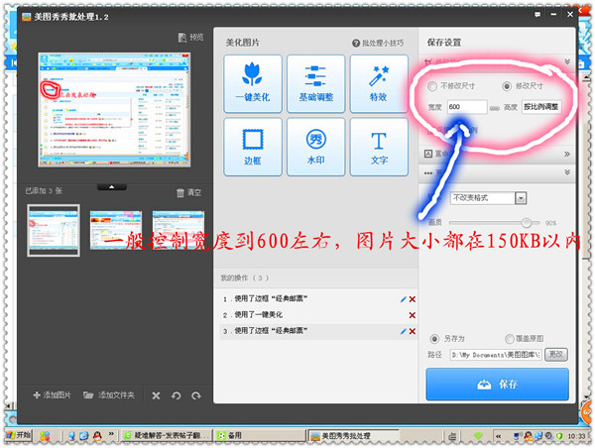Select 覆盖原图 overwrite radio option

pos(509,338)
